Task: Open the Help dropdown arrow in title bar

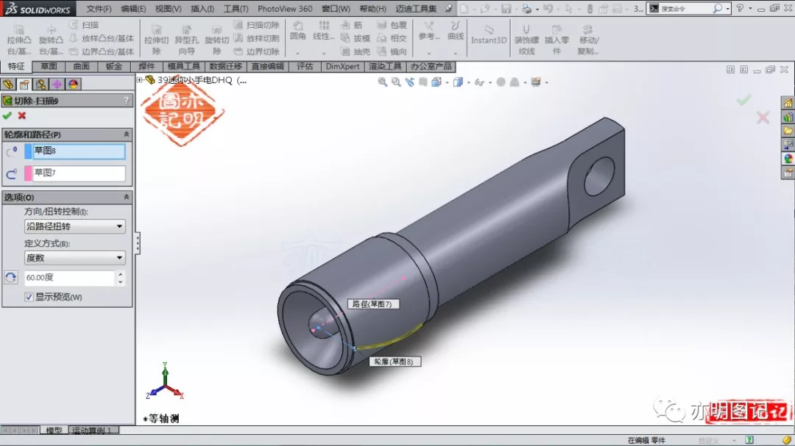Action: click(x=750, y=9)
